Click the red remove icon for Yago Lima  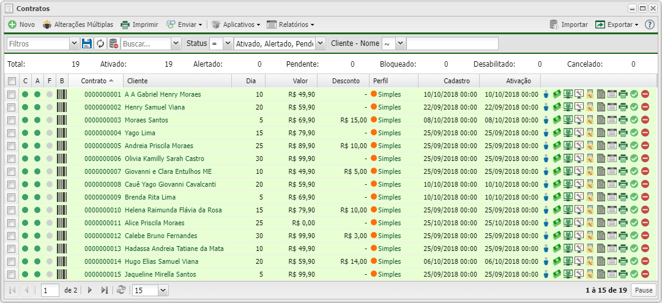pyautogui.click(x=645, y=133)
